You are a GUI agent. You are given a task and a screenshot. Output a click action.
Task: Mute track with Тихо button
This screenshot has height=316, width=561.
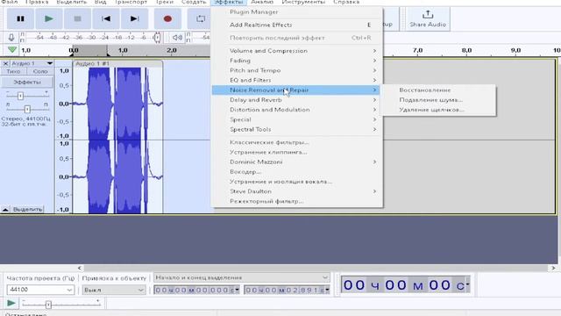[x=13, y=71]
